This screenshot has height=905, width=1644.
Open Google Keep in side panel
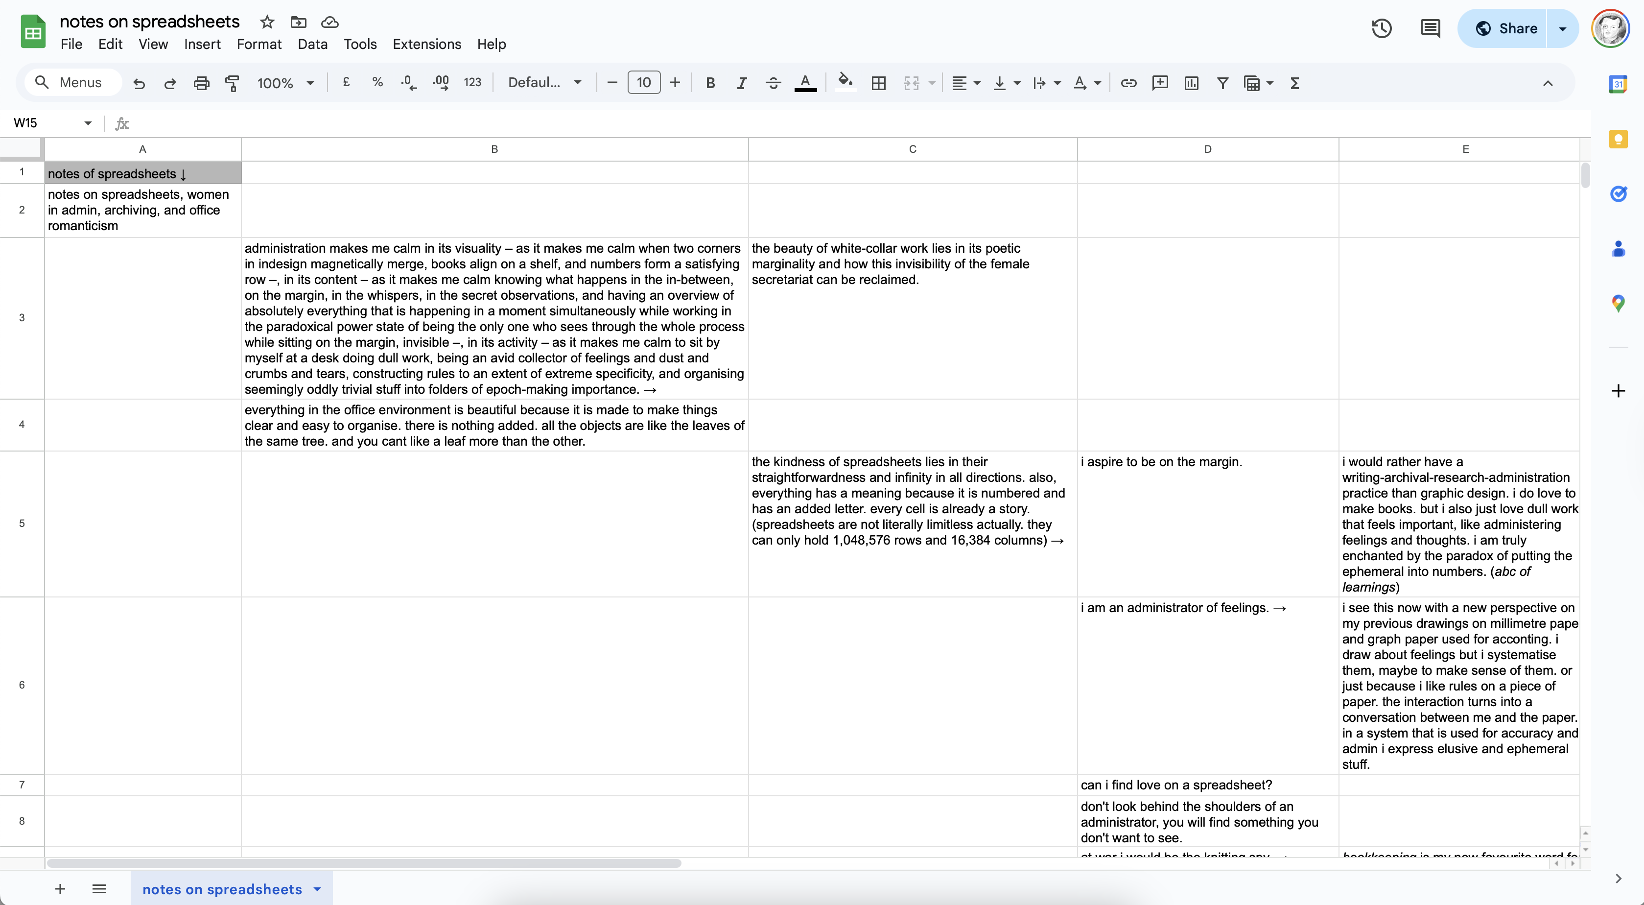coord(1618,140)
